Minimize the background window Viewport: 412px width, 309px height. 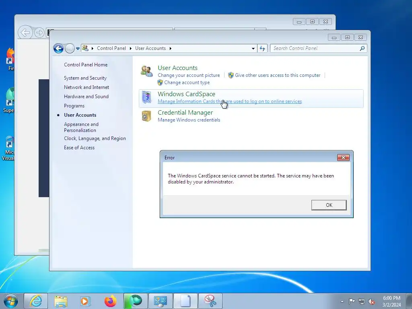299,22
